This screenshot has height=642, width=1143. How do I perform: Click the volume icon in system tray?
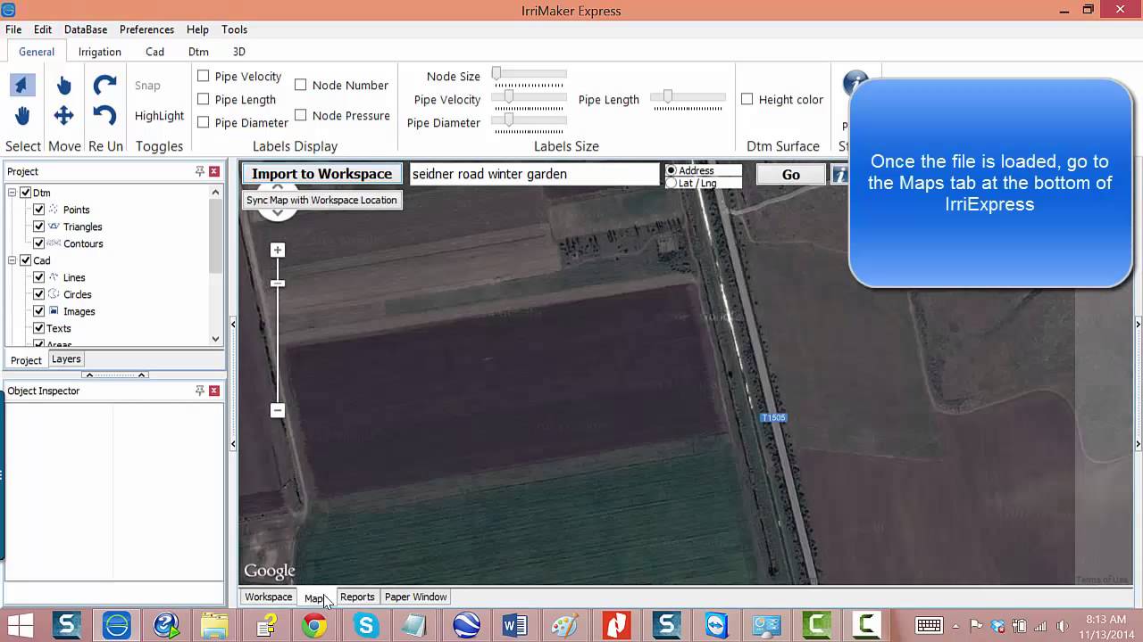click(1062, 626)
